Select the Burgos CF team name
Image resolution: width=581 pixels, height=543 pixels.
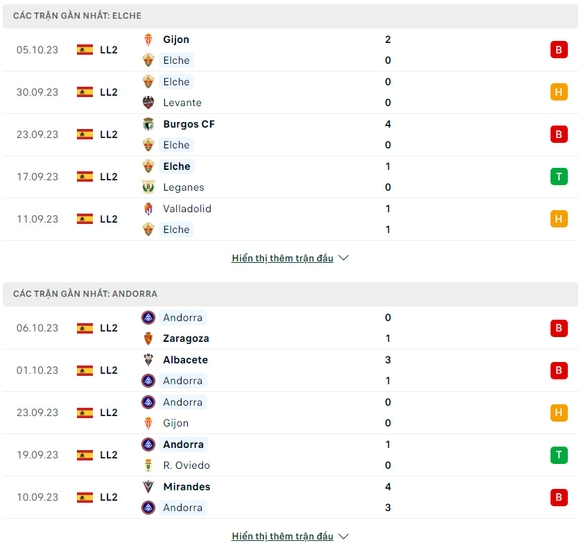pyautogui.click(x=189, y=124)
